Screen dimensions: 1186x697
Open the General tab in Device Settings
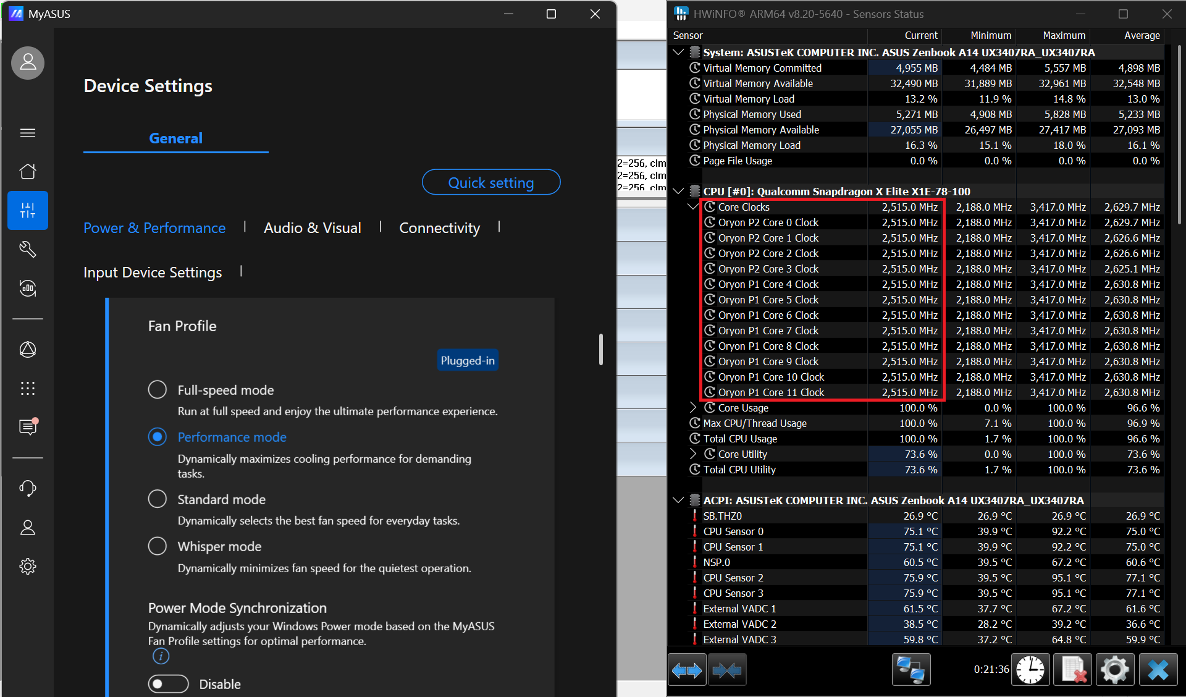tap(175, 138)
